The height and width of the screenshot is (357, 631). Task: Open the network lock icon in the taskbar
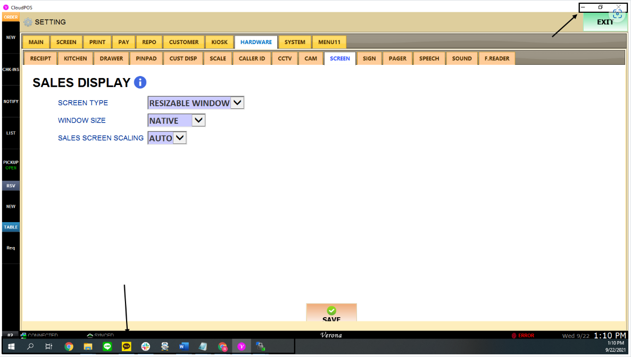(x=260, y=346)
